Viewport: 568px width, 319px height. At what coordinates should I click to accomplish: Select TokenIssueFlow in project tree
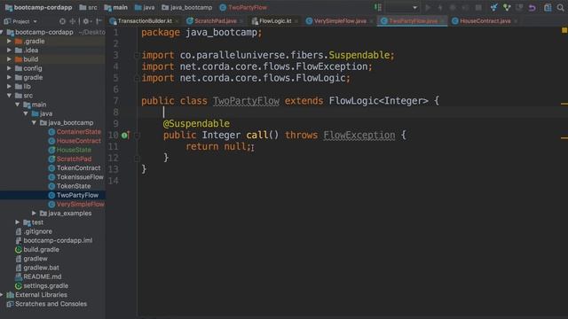(x=76, y=177)
